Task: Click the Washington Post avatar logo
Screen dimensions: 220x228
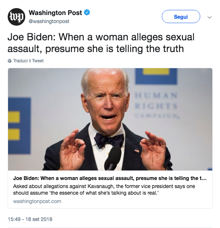Action: pyautogui.click(x=16, y=16)
